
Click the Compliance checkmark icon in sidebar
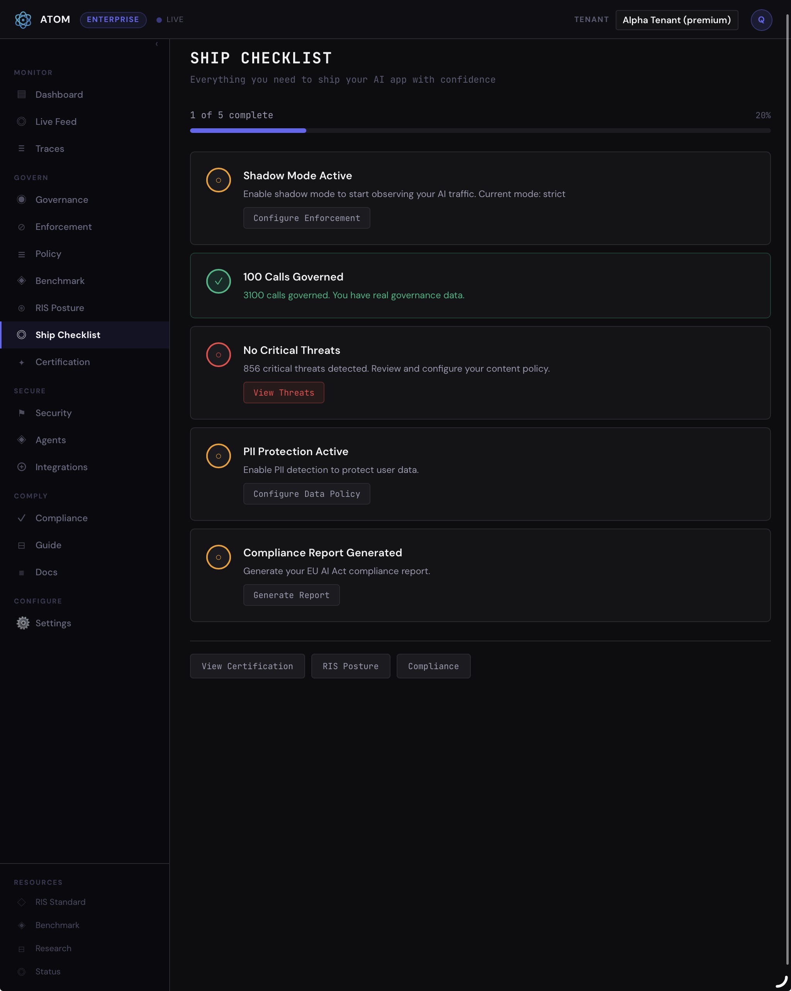tap(22, 518)
